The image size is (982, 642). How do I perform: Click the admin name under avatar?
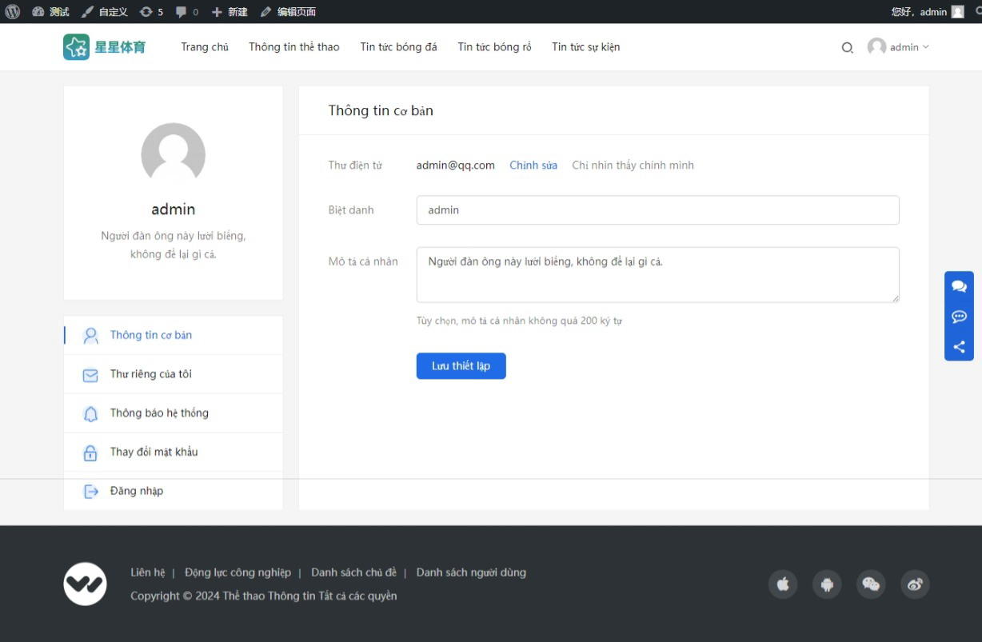click(174, 209)
